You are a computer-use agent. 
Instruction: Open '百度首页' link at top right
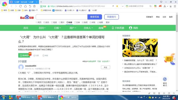click(150, 17)
